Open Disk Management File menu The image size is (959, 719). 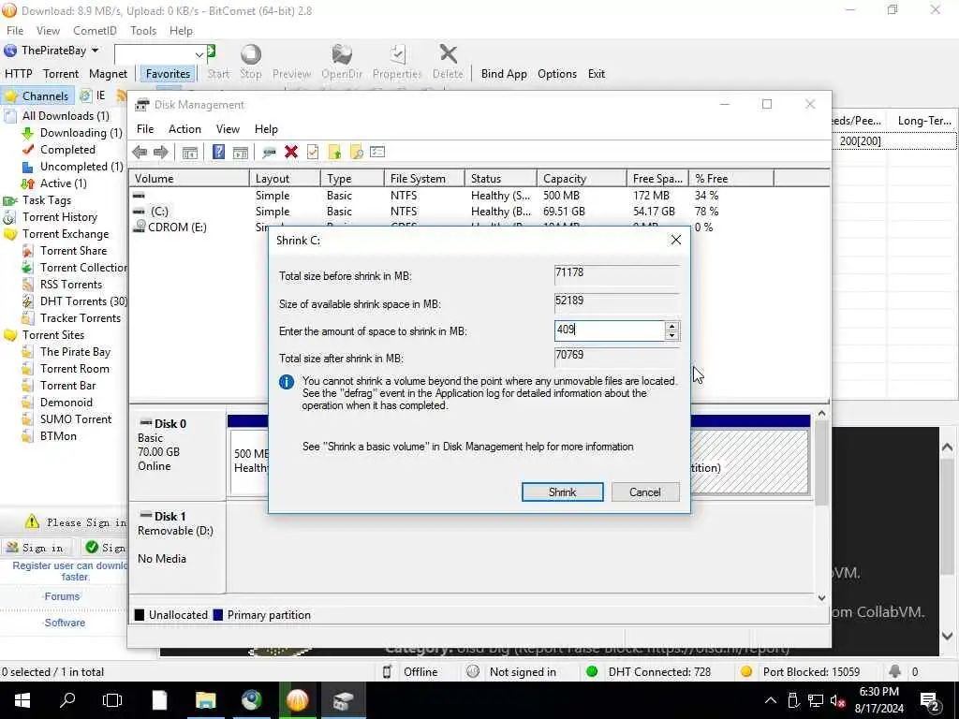[x=145, y=129]
